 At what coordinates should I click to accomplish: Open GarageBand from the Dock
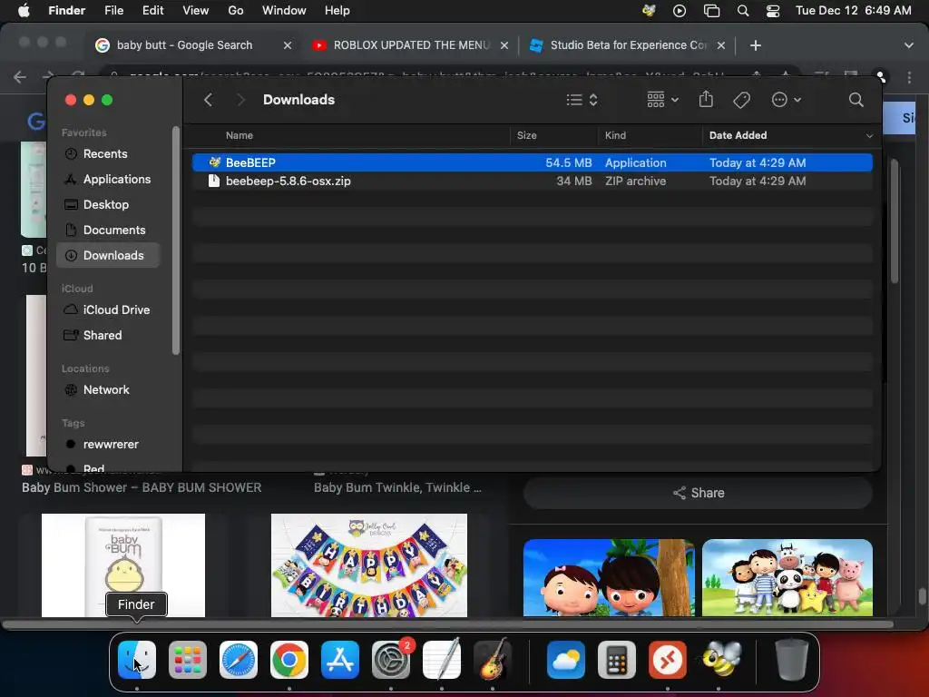coord(493,660)
